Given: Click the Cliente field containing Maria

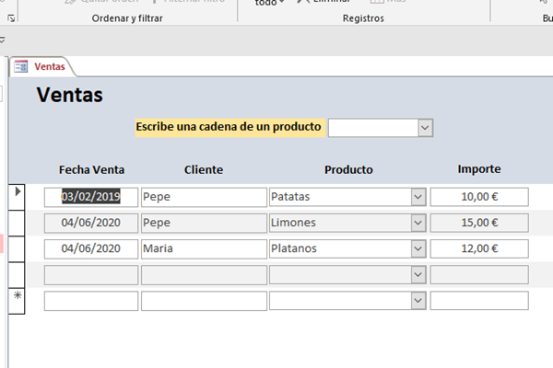Looking at the screenshot, I should (x=203, y=248).
